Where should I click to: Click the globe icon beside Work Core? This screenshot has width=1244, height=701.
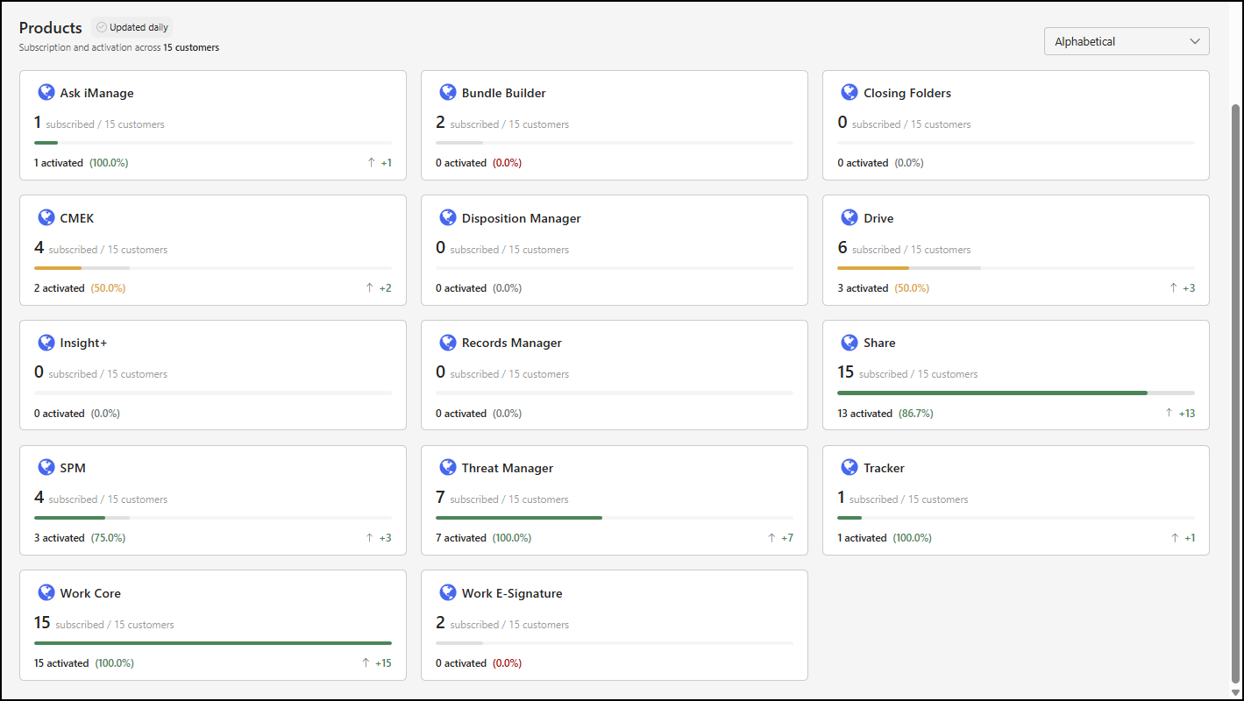tap(46, 592)
